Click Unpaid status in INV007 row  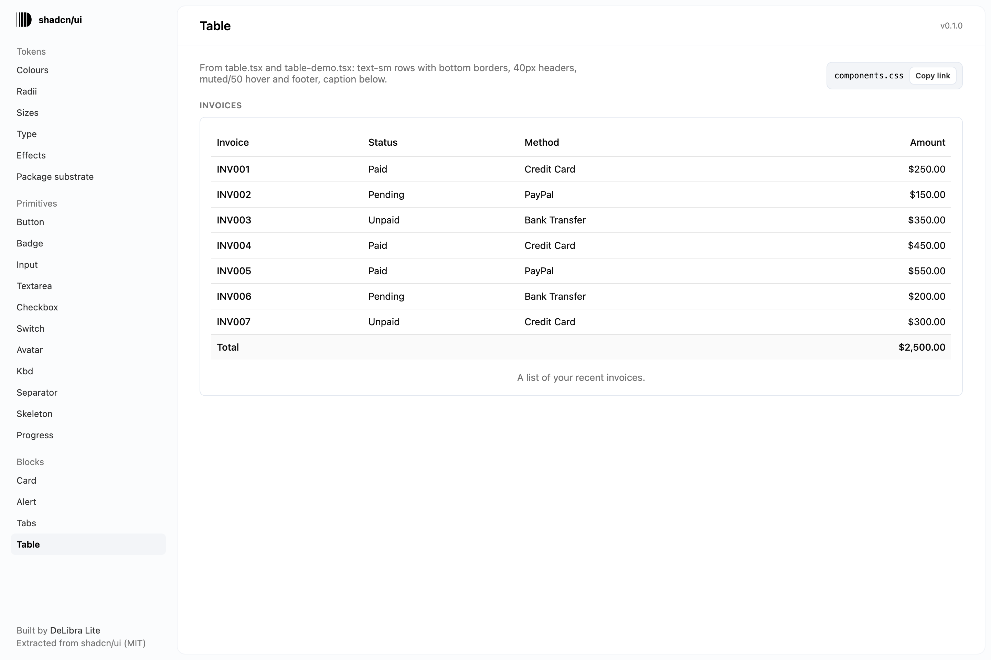click(x=384, y=322)
